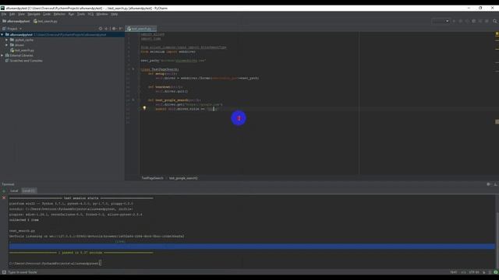Collapse the allureandpytest project root node
The image size is (499, 280).
[2, 34]
